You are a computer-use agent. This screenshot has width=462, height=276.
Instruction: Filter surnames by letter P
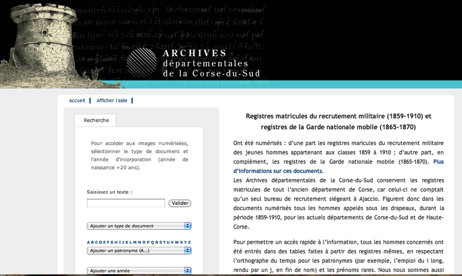coord(148,242)
